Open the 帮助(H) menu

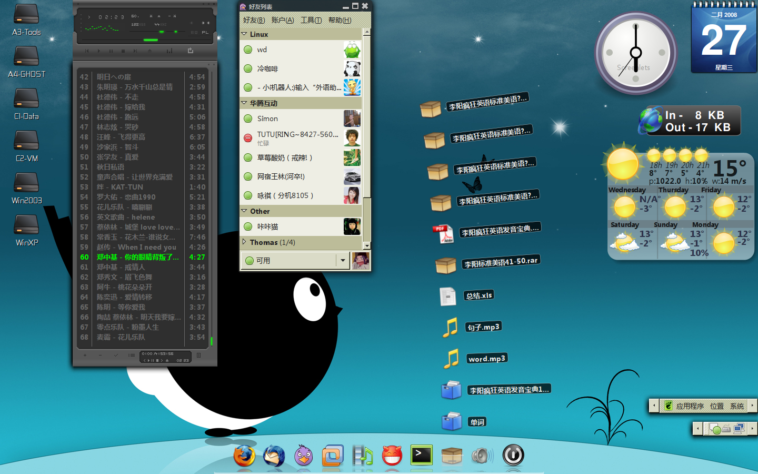pos(340,20)
